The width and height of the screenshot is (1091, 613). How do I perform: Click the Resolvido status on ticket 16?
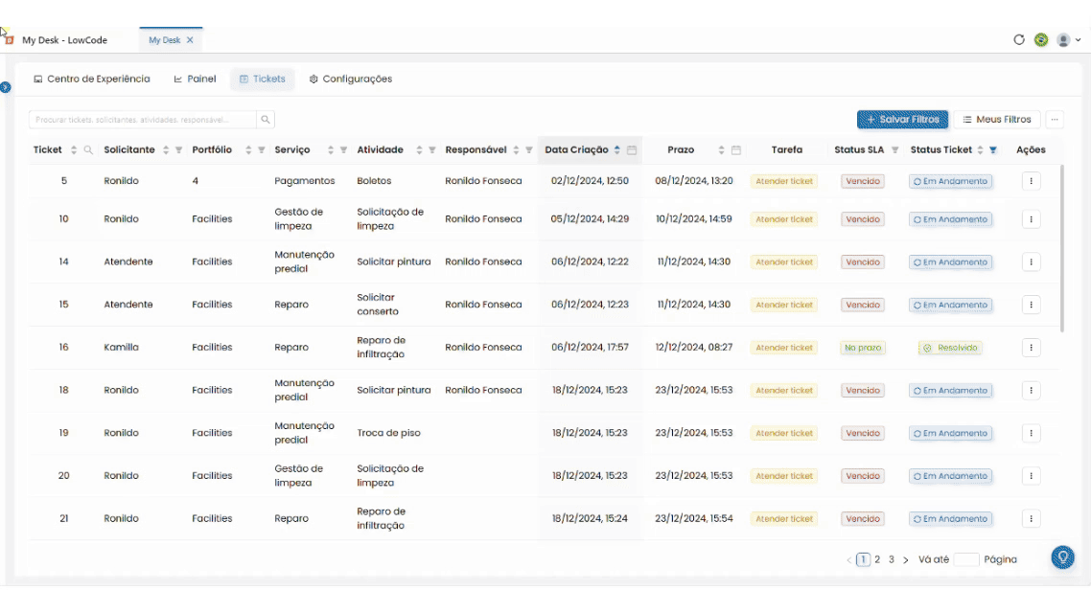click(x=950, y=348)
